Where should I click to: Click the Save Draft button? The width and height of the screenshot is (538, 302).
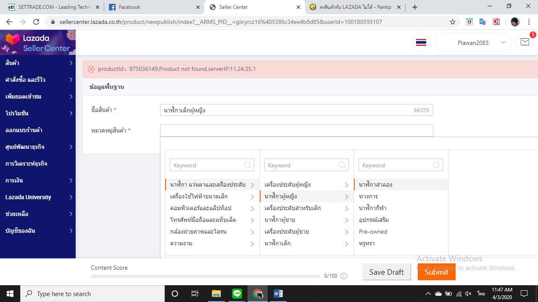point(386,272)
